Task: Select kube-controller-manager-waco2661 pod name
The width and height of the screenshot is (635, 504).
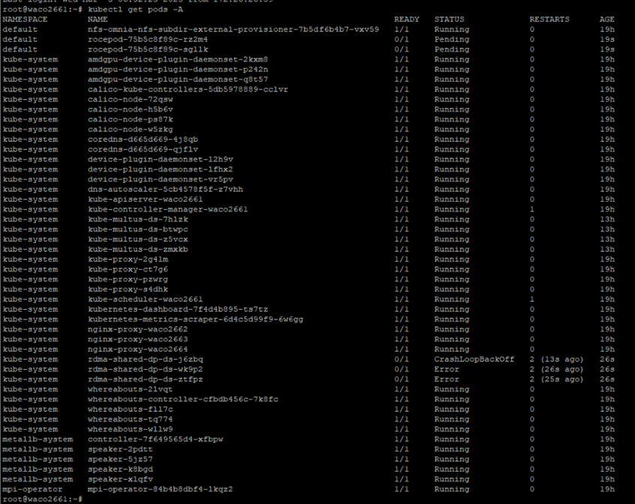Action: (x=167, y=209)
